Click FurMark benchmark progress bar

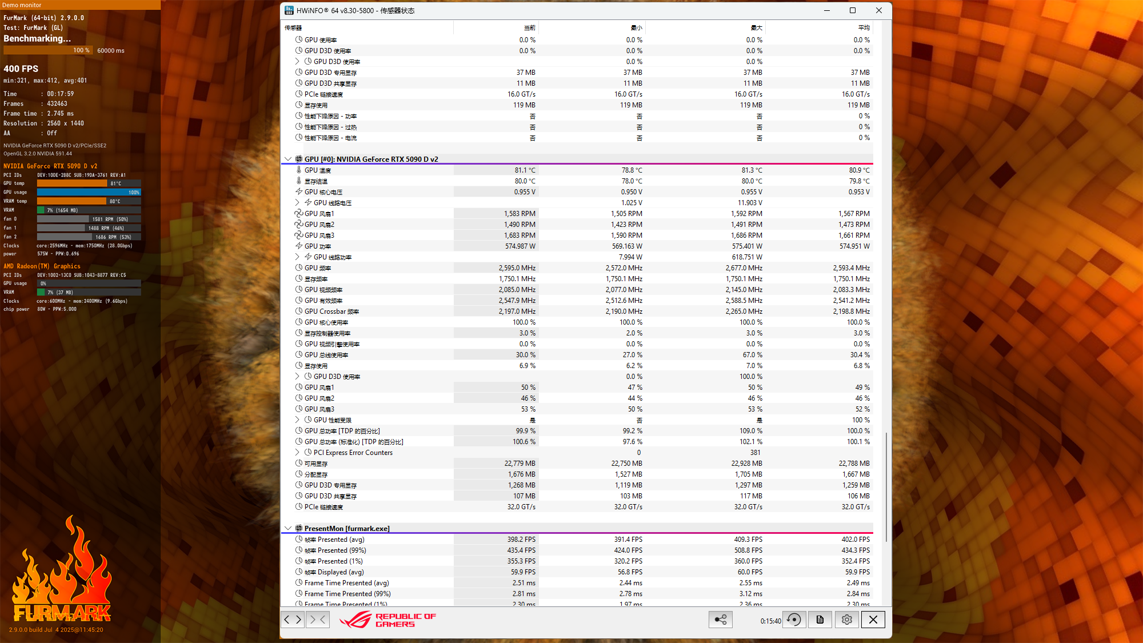[x=48, y=50]
